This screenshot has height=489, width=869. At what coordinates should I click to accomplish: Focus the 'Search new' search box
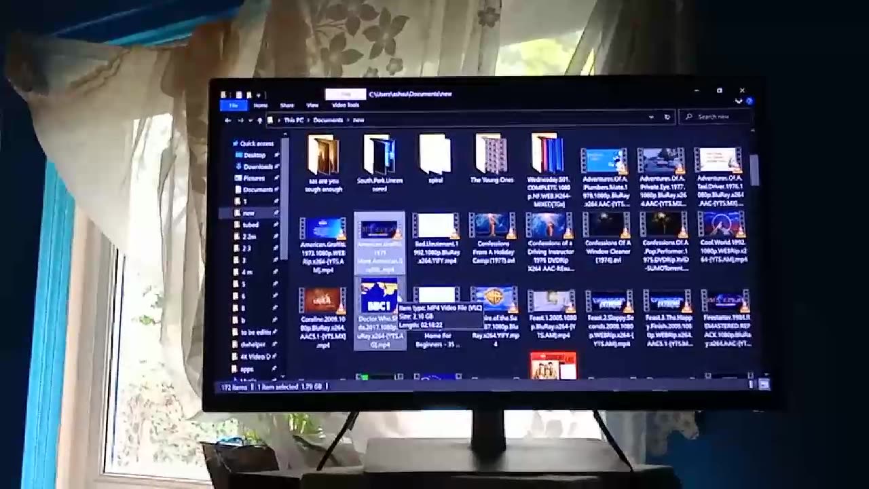716,117
